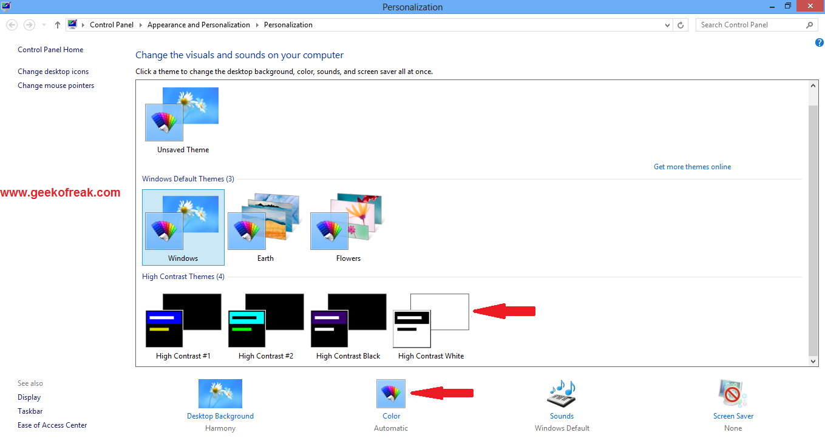Click Control Panel in the breadcrumb
This screenshot has height=441, width=825.
pyautogui.click(x=112, y=25)
